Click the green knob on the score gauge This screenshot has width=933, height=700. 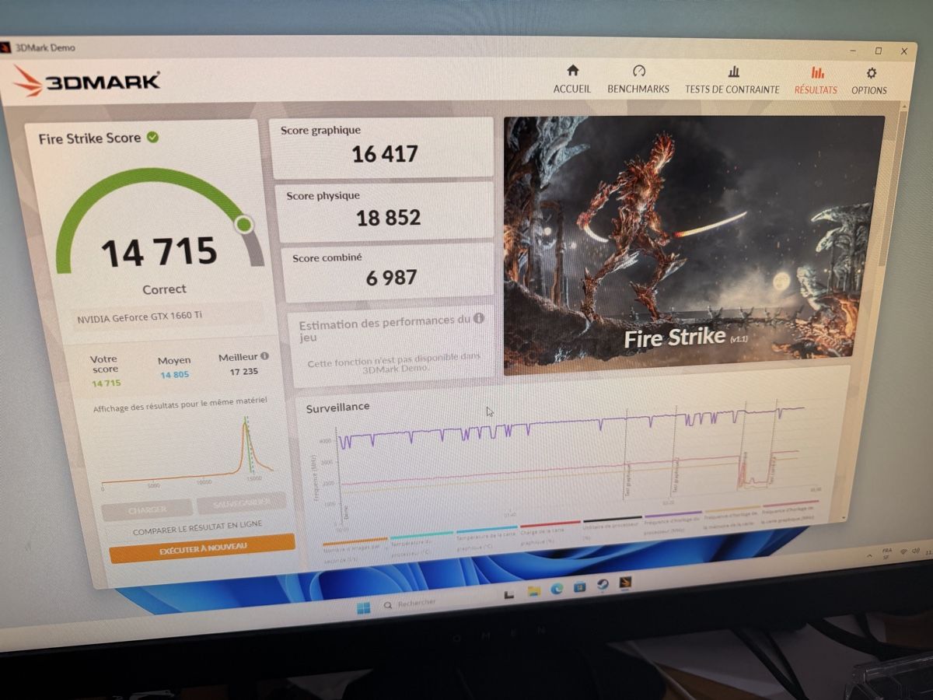[x=244, y=225]
